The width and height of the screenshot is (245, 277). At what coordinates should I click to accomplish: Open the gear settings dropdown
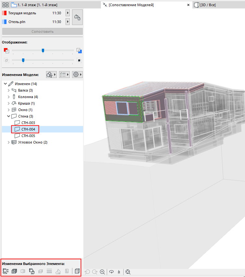tap(77, 75)
